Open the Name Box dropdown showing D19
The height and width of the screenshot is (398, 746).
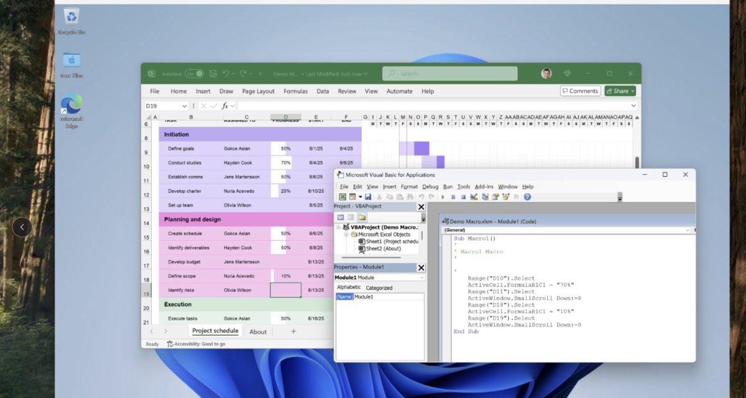coord(185,106)
